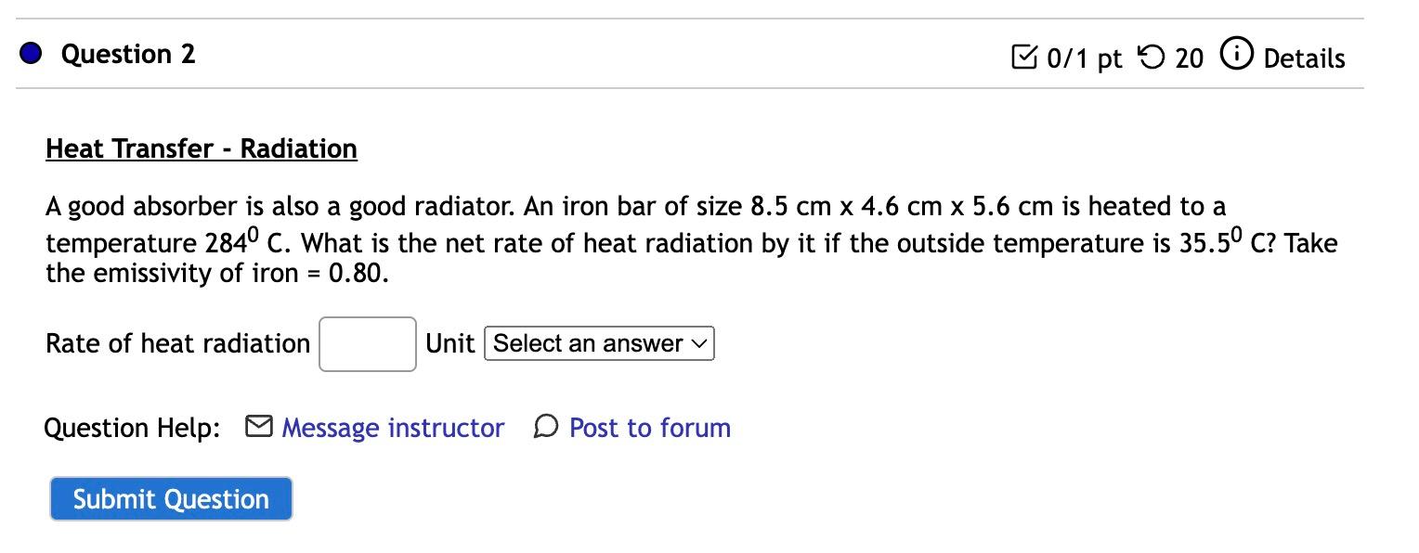The height and width of the screenshot is (553, 1419).
Task: Click the Heat Transfer - Radiation title
Action: (x=202, y=148)
